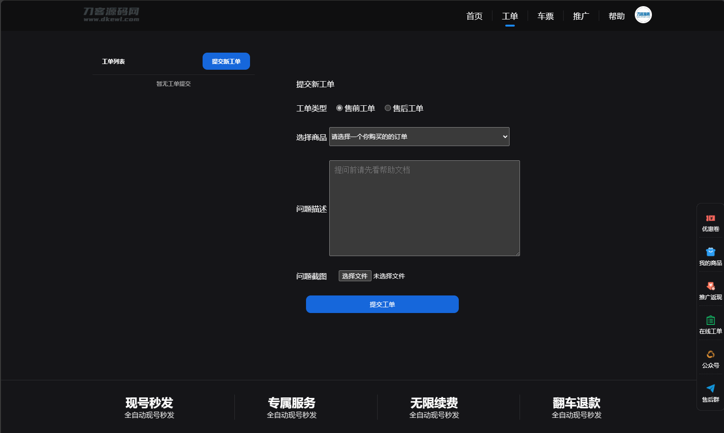Viewport: 724px width, 433px height.
Task: Open the 帮助 navigation item
Action: pos(616,16)
